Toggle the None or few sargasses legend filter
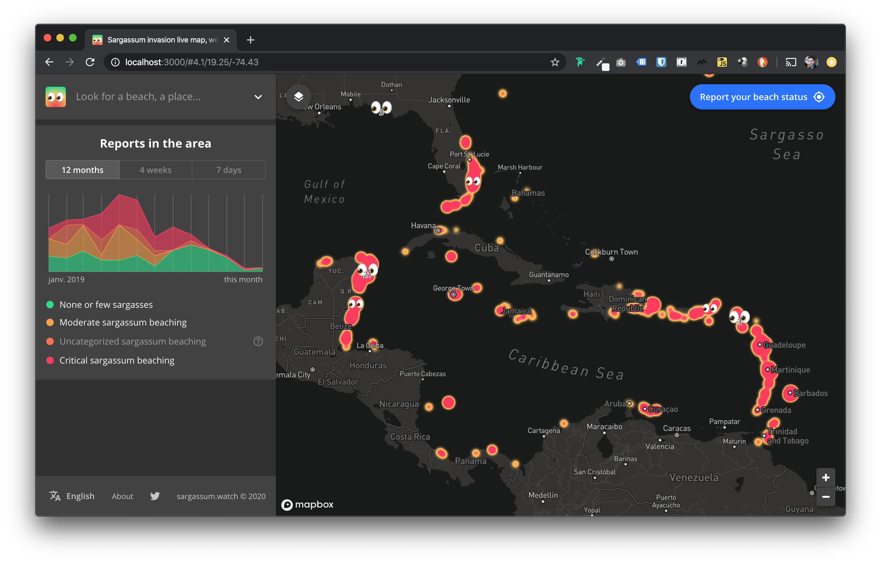The height and width of the screenshot is (563, 881). 106,305
